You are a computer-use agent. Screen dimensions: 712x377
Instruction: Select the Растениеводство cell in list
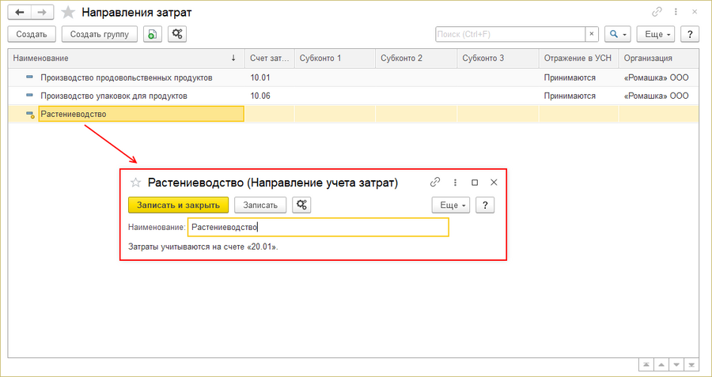(142, 114)
